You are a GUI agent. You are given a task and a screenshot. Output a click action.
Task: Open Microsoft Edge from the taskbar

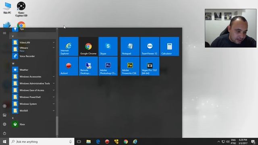pos(98,141)
